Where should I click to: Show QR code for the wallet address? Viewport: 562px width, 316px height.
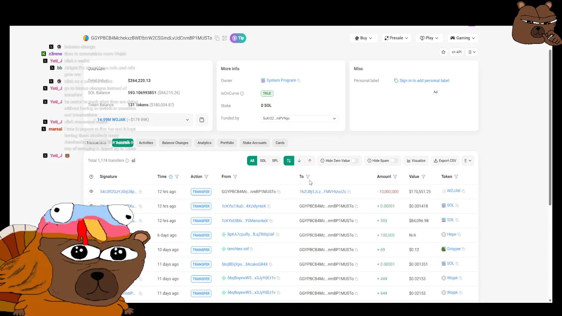pos(224,38)
